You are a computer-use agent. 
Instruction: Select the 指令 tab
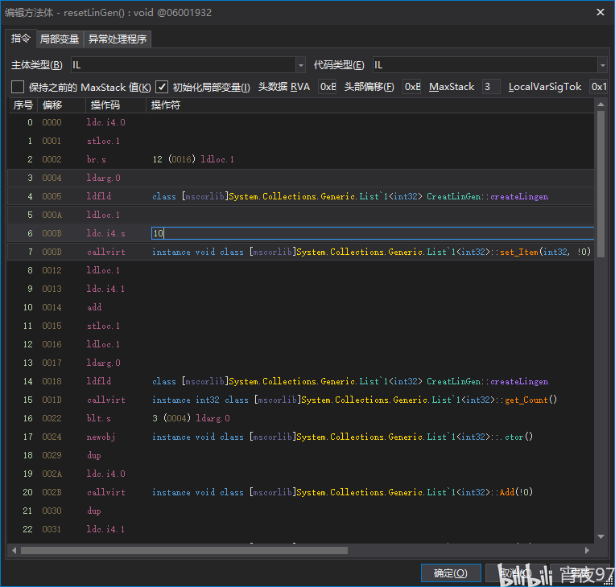coord(21,39)
